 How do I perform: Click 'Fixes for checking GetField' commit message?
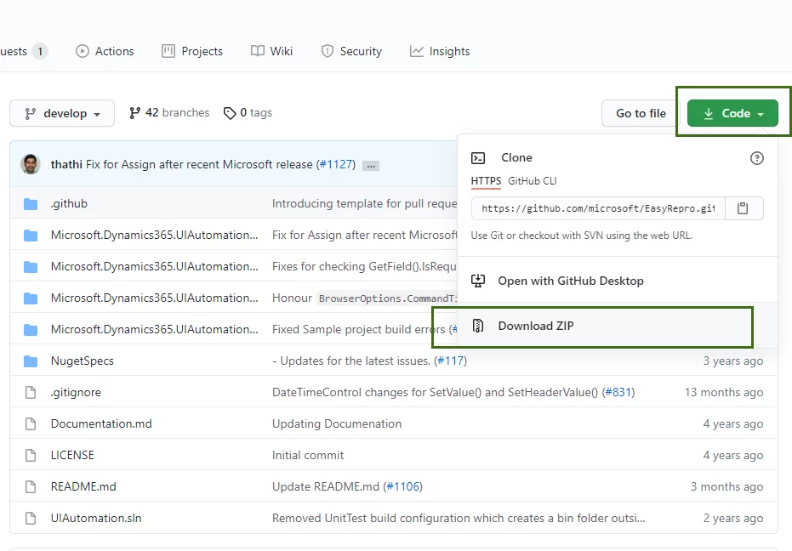tap(365, 266)
